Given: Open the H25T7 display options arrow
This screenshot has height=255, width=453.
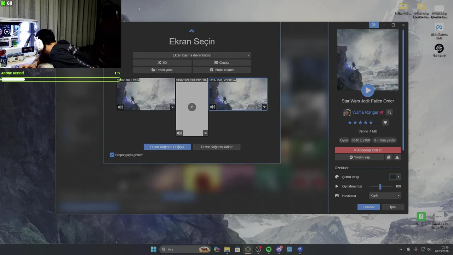Looking at the screenshot, I should coord(172,107).
